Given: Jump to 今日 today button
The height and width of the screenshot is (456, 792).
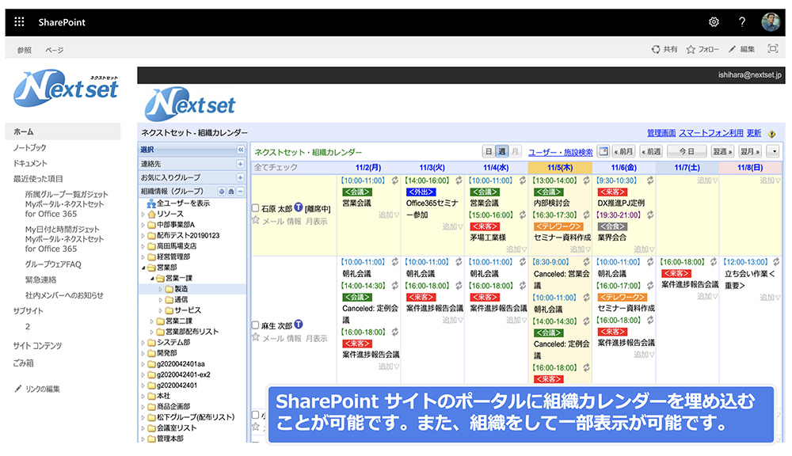Looking at the screenshot, I should [687, 151].
